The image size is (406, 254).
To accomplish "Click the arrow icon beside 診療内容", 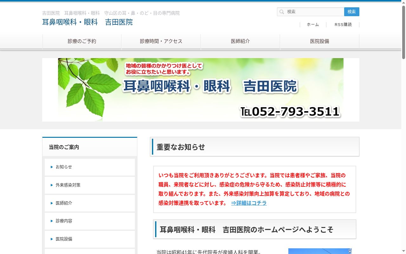I will coord(52,221).
